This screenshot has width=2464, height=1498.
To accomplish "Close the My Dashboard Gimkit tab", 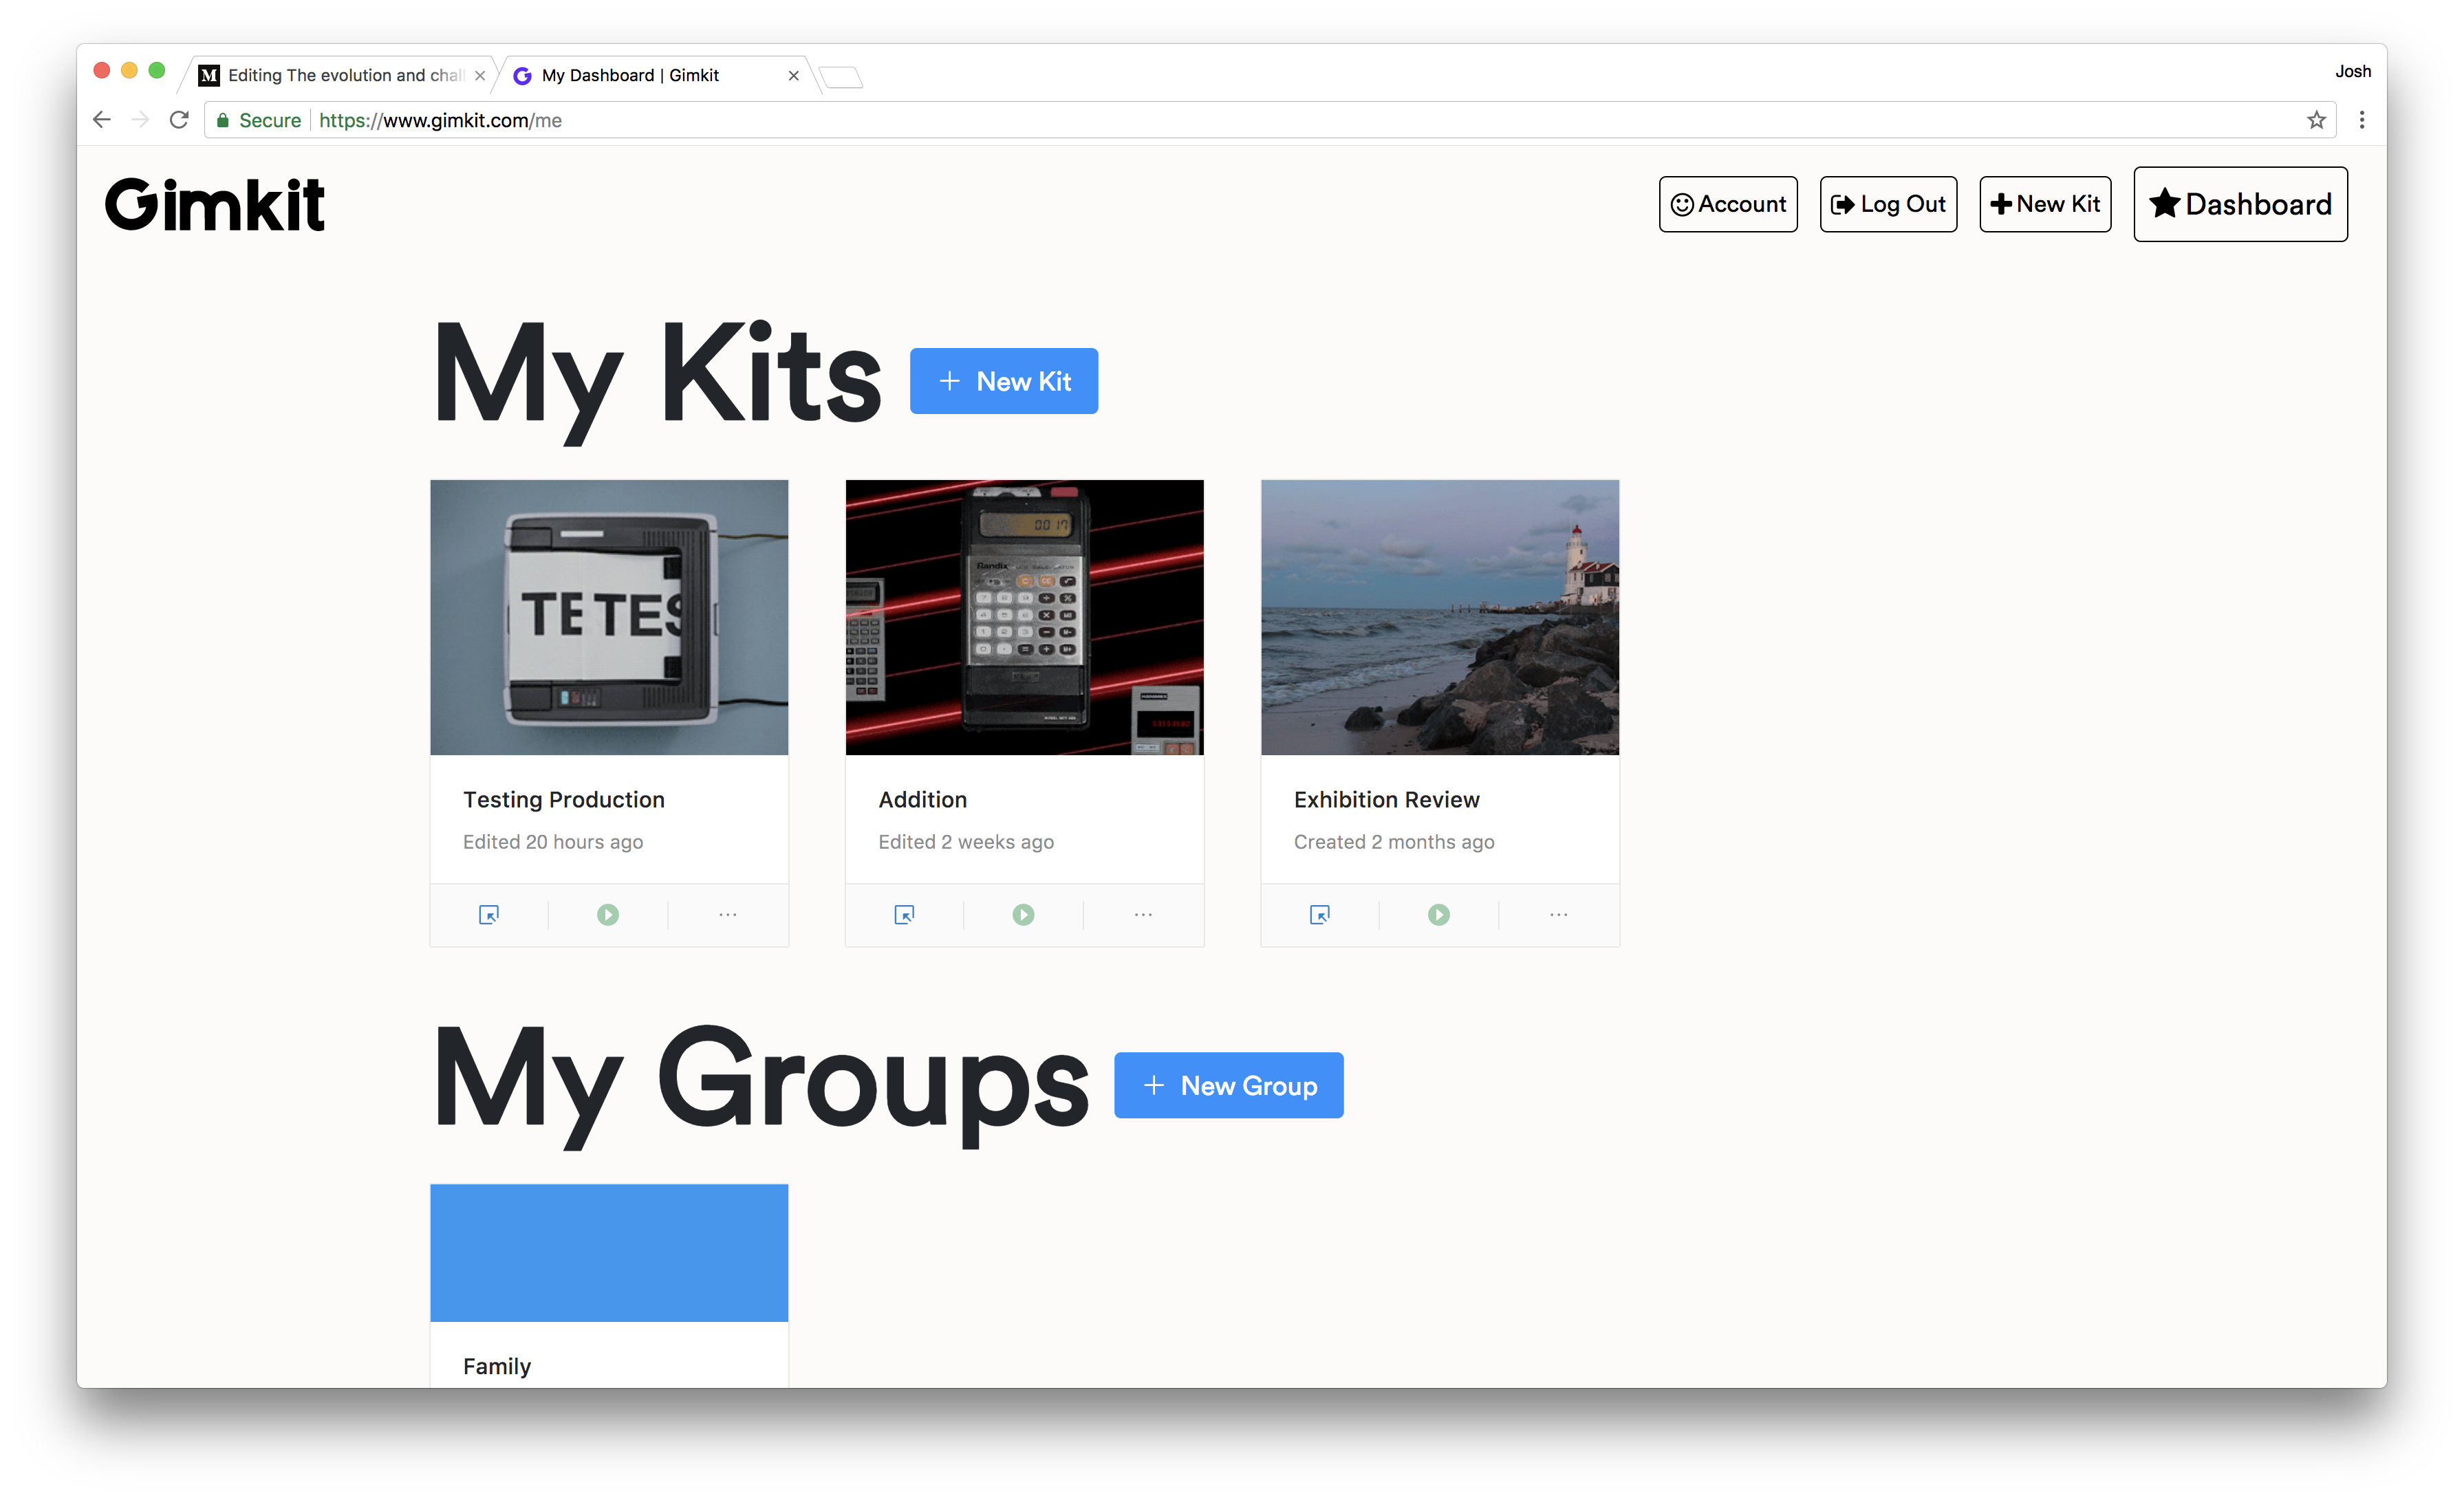I will (793, 75).
